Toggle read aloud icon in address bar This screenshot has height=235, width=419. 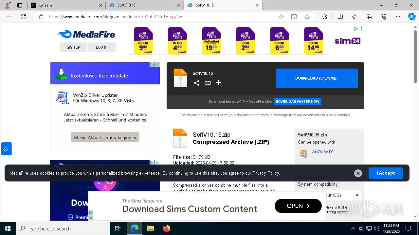pos(281,17)
